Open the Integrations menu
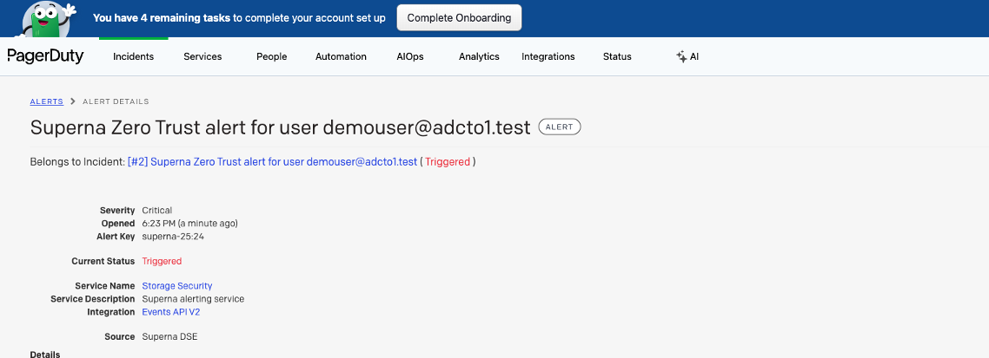 548,56
